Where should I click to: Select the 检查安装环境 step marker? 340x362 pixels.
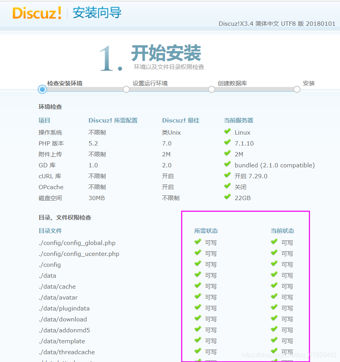[x=42, y=89]
